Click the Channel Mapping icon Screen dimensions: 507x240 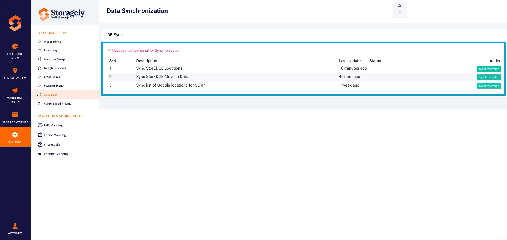(x=40, y=154)
